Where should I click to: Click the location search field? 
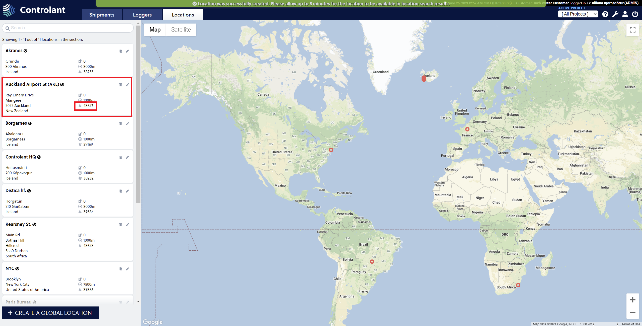click(68, 28)
